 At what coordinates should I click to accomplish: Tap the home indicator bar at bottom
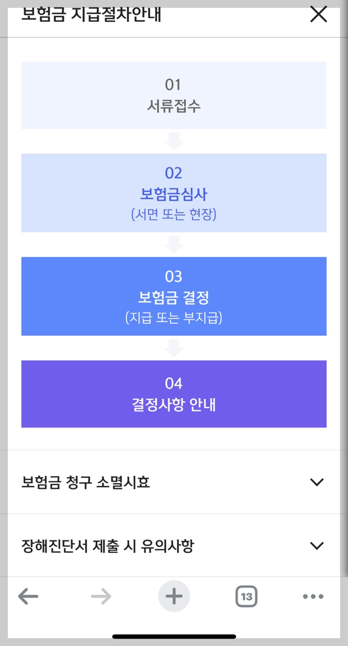click(x=174, y=636)
